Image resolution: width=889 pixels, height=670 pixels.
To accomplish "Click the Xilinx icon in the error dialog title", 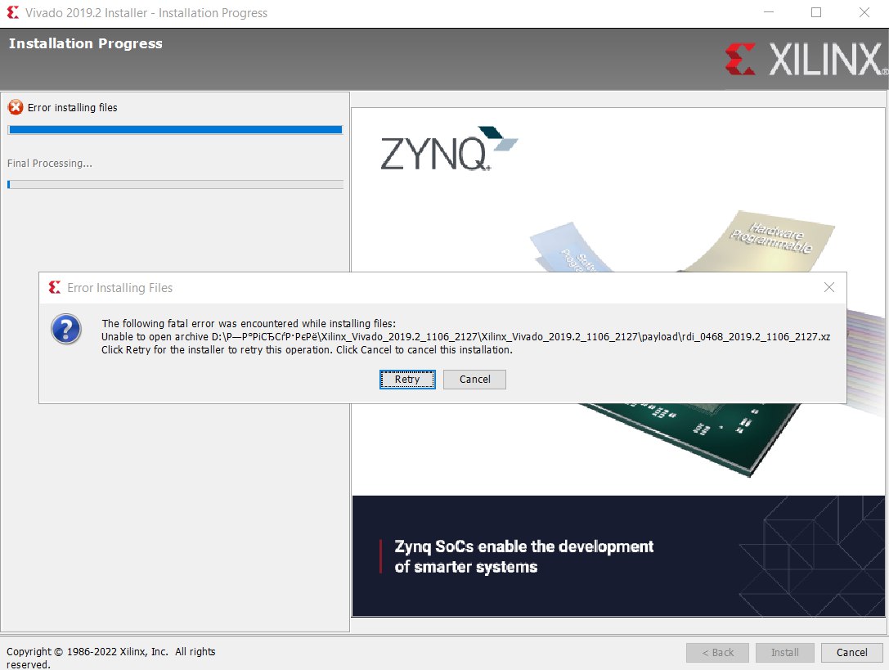I will (x=55, y=288).
